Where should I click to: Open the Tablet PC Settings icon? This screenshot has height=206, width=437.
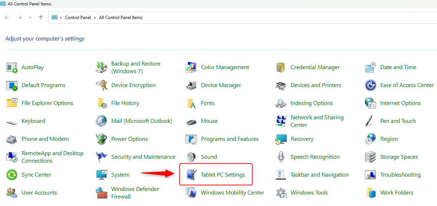[x=191, y=175]
